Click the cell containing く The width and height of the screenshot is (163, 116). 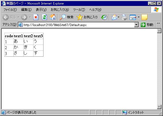38,48
